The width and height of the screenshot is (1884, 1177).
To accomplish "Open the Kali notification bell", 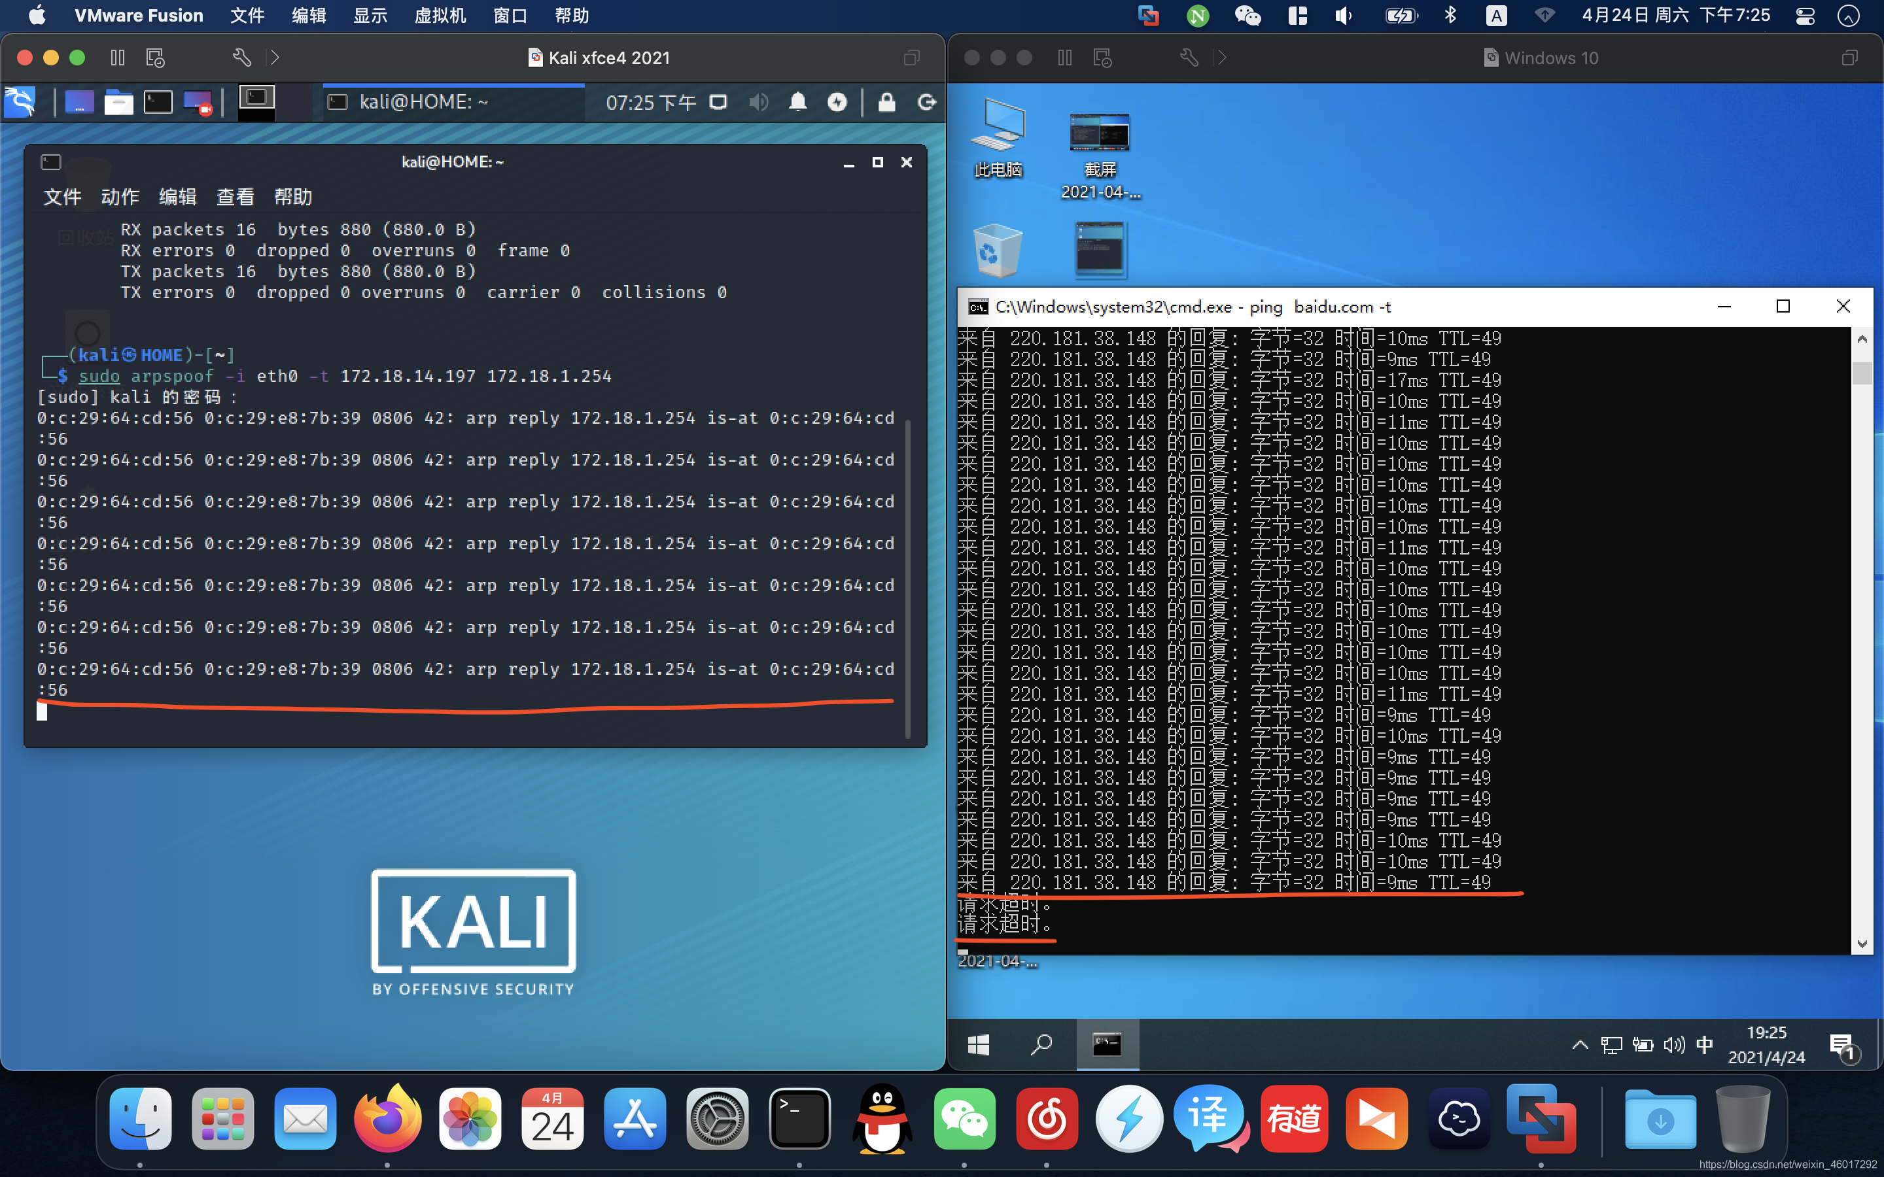I will click(x=797, y=102).
